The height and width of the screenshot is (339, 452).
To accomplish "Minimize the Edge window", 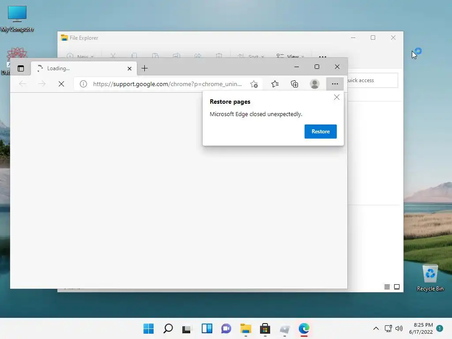I will (297, 67).
